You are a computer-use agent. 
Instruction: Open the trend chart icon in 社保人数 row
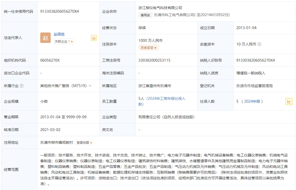click(x=289, y=101)
